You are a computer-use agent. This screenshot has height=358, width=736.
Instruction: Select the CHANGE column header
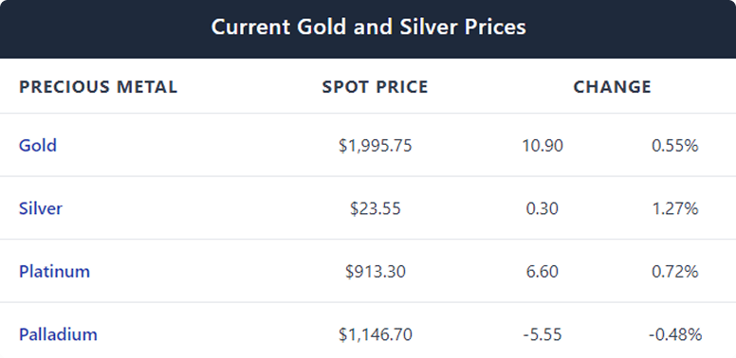[x=613, y=87]
